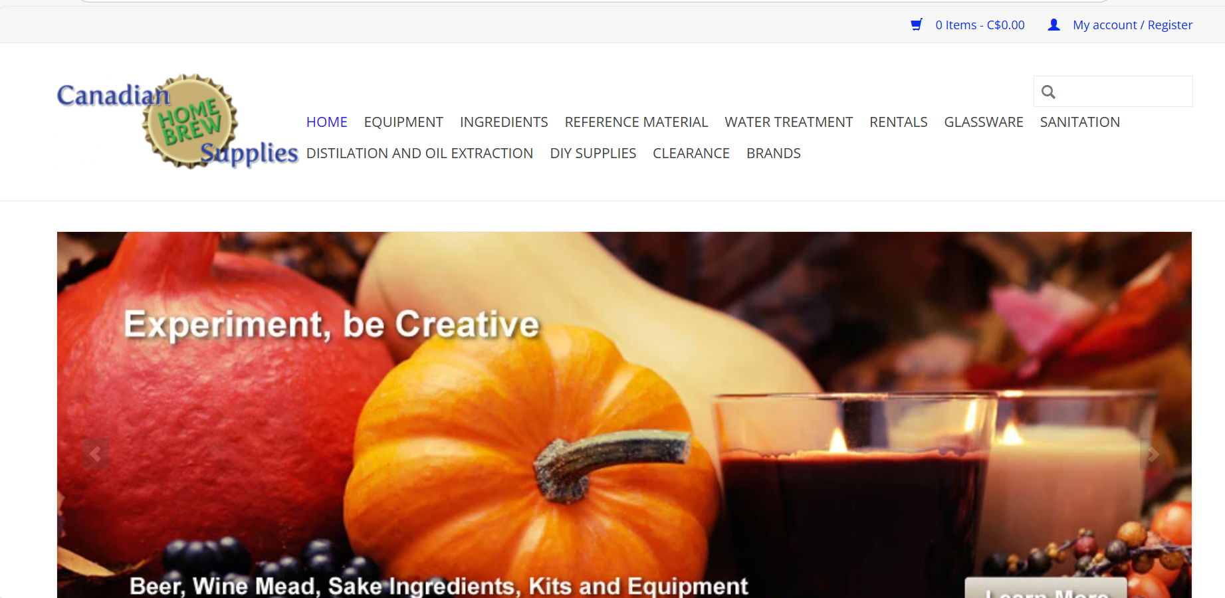Go to REFERENCE MATERIAL section
1225x598 pixels.
(636, 122)
